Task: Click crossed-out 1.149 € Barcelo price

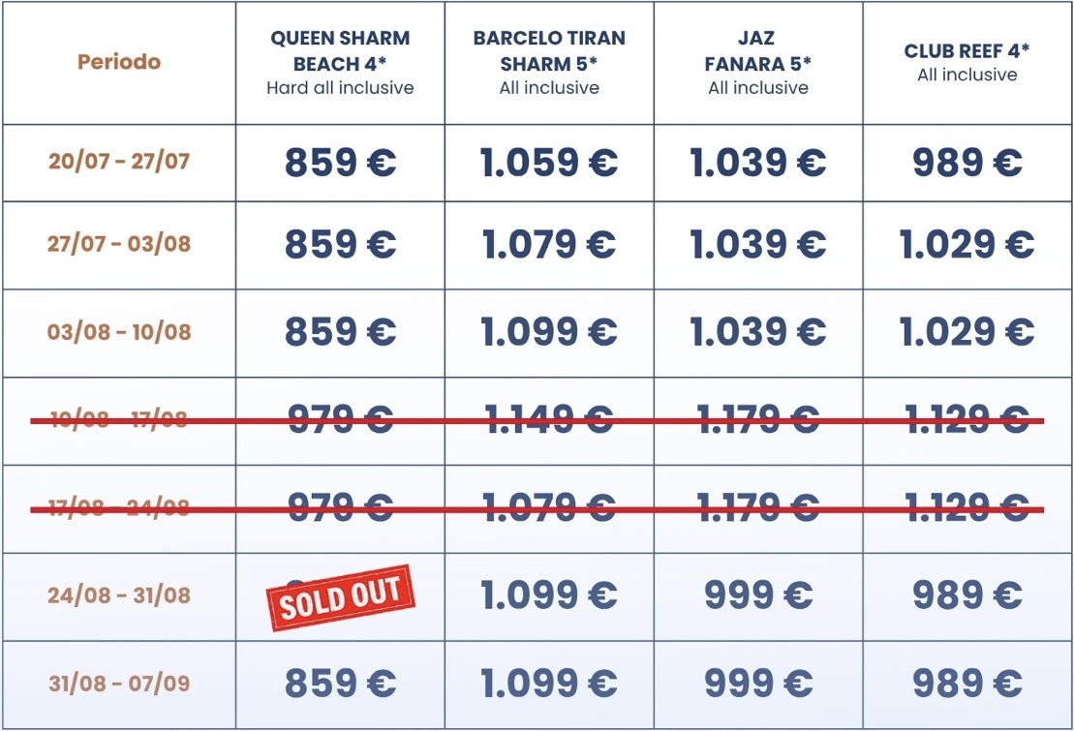Action: 549,419
